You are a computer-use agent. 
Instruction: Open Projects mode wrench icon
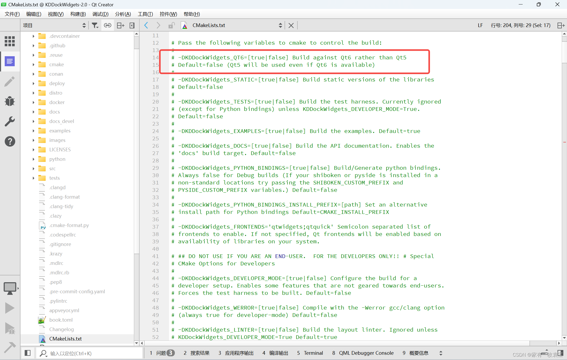pos(10,121)
